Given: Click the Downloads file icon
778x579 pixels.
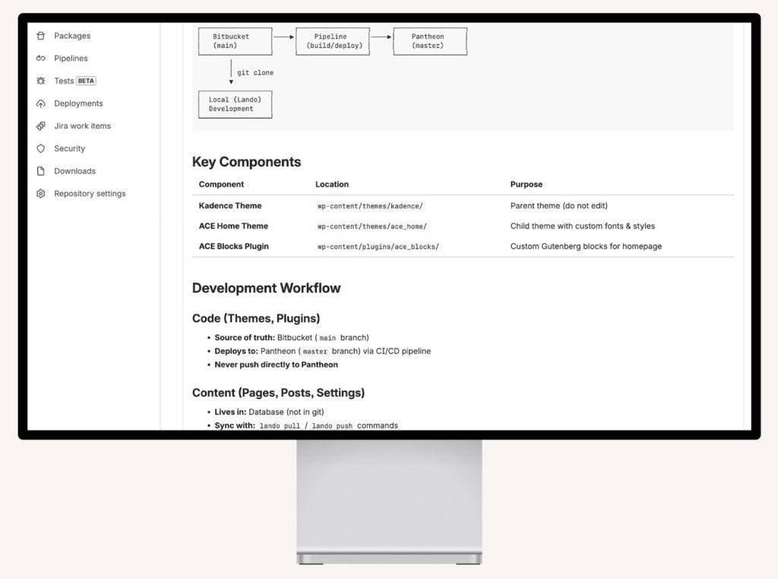Looking at the screenshot, I should coord(41,171).
